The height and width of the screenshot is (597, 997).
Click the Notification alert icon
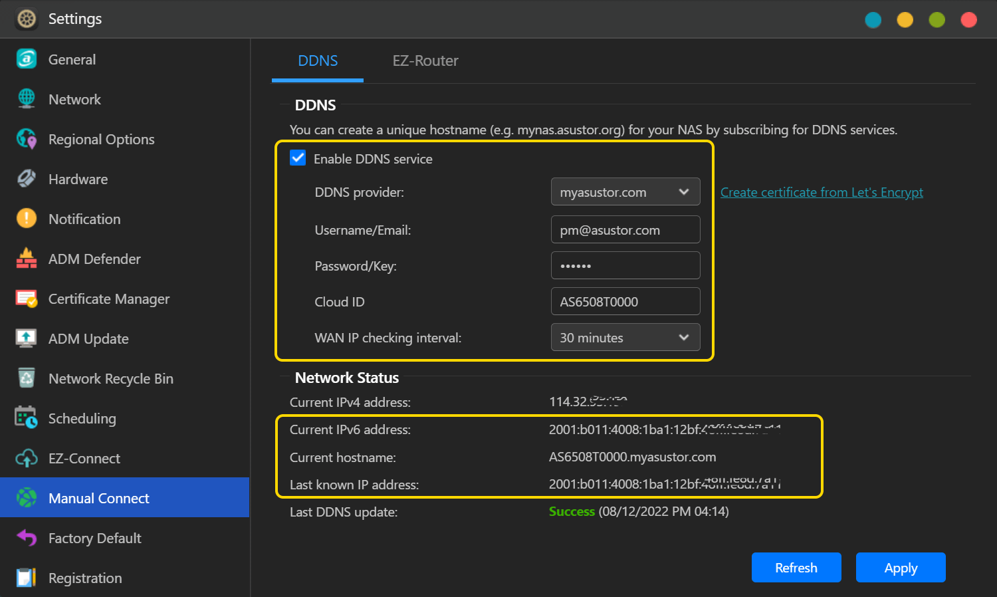pyautogui.click(x=27, y=219)
